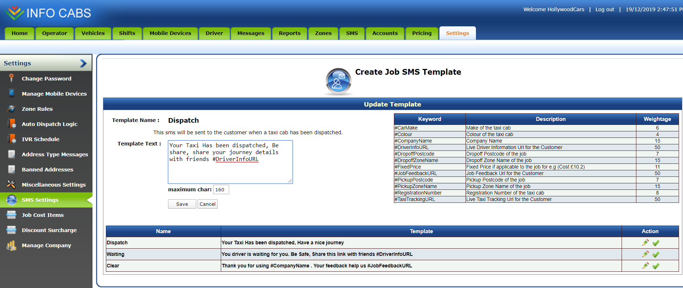The image size is (683, 288).
Task: Save the template with Save button
Action: [182, 204]
